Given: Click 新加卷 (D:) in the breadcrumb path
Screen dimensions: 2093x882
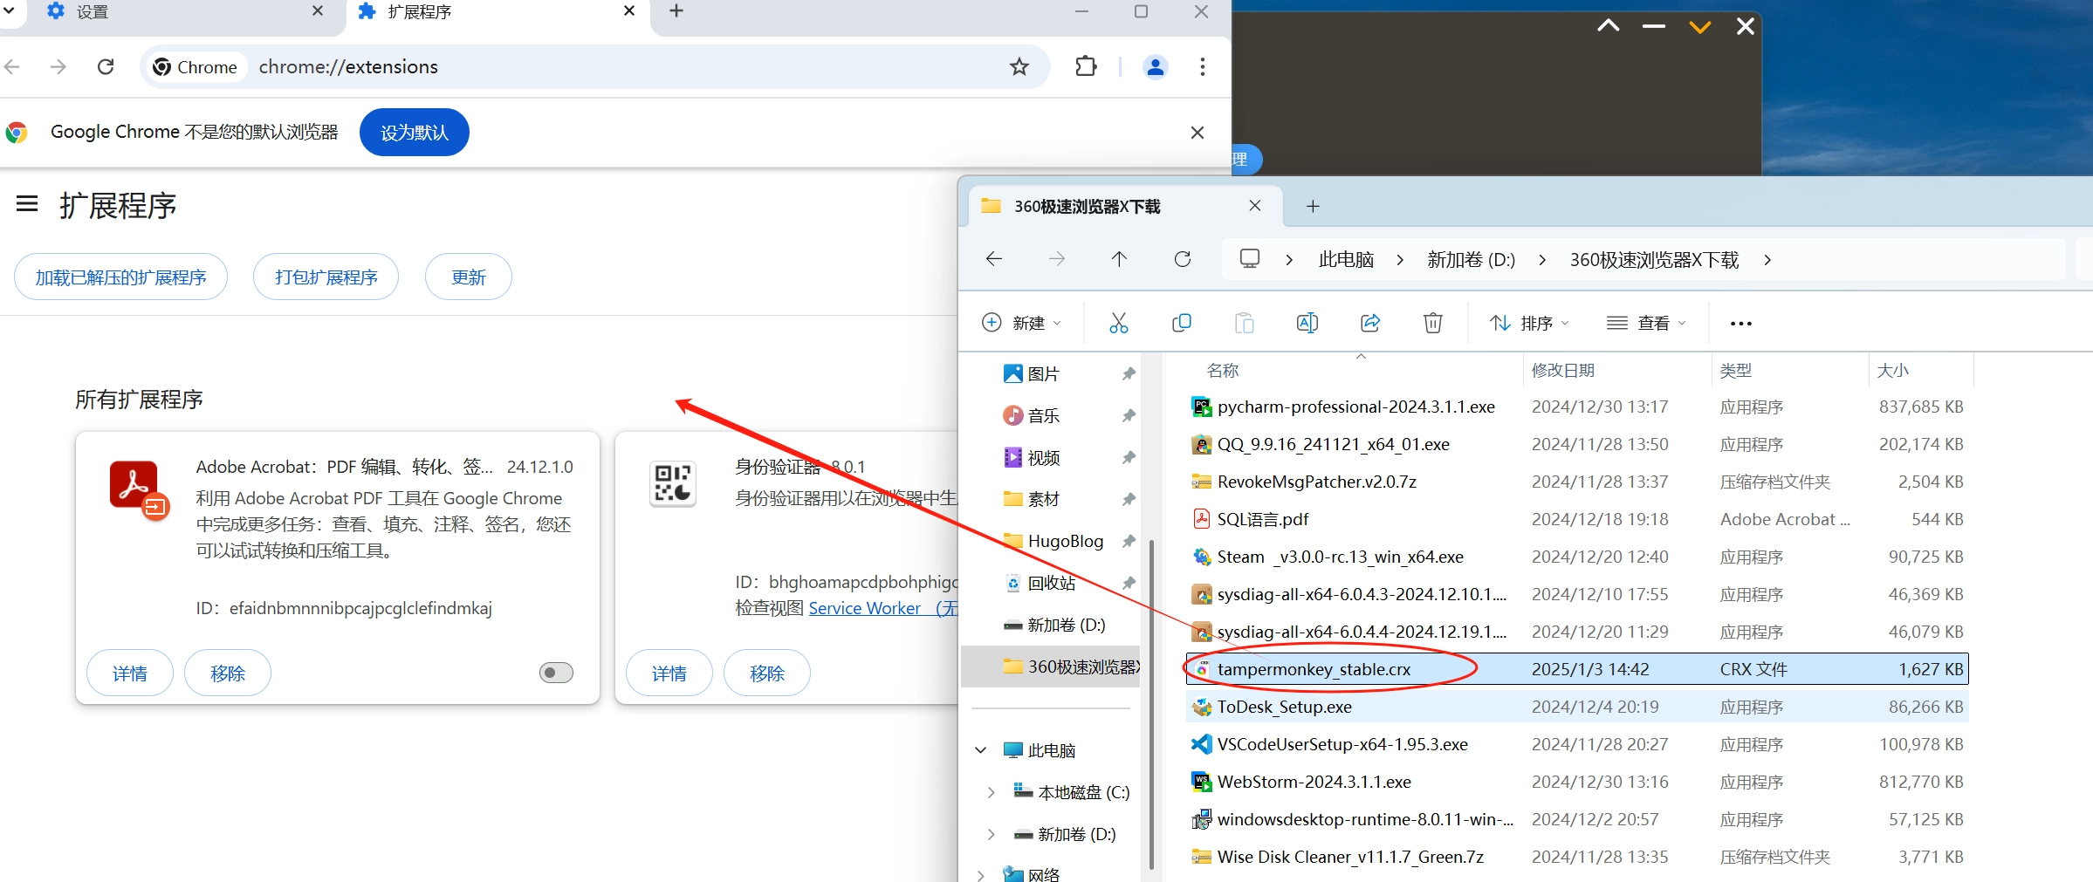Looking at the screenshot, I should point(1471,260).
